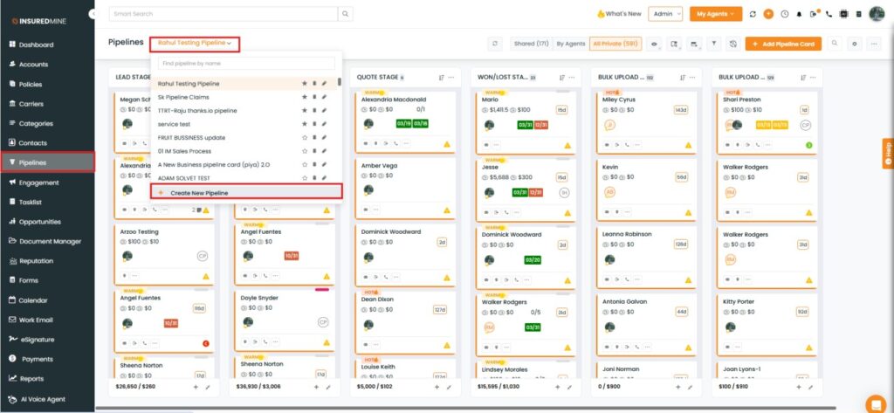This screenshot has width=894, height=413.
Task: Select the By Agents tab
Action: (571, 43)
